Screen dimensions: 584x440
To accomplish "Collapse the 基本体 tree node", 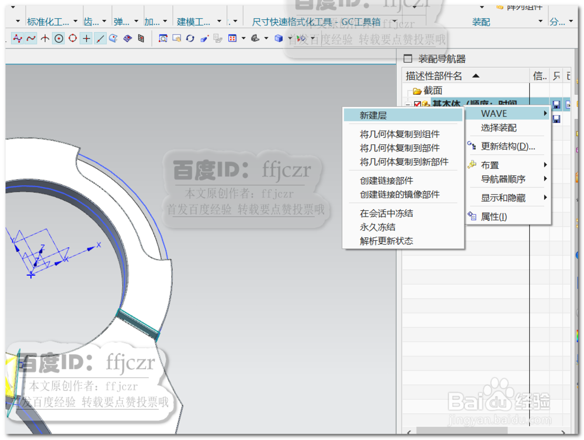I will tap(408, 103).
